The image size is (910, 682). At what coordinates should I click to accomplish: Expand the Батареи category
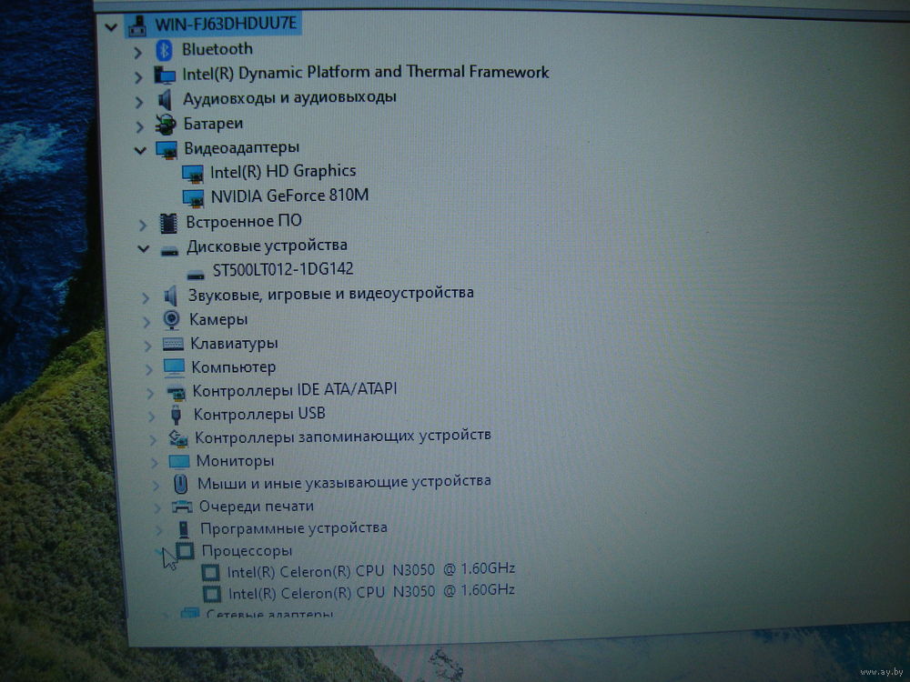coord(140,127)
